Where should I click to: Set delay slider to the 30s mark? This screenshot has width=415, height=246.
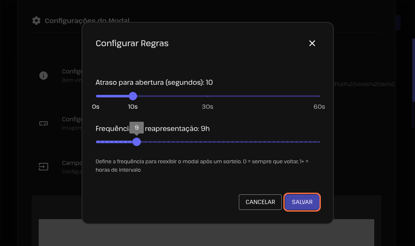pos(208,96)
